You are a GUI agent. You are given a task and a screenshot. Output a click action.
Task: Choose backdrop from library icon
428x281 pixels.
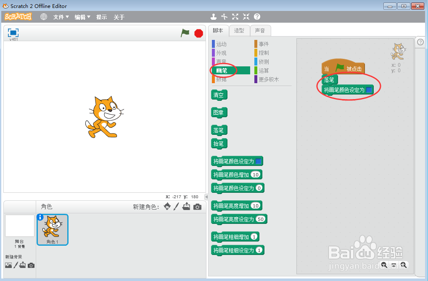(8, 265)
